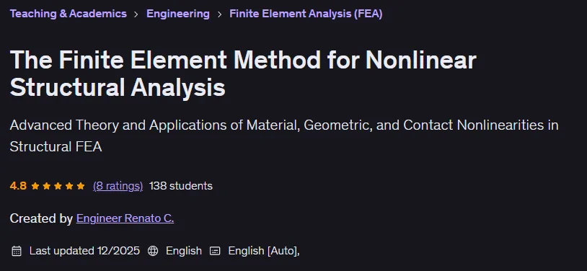Viewport: 587px width, 271px height.
Task: Open Finite Element Analysis (FEA) breadcrumb
Action: (306, 14)
